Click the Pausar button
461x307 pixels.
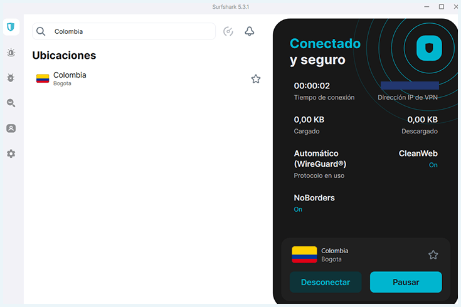406,282
